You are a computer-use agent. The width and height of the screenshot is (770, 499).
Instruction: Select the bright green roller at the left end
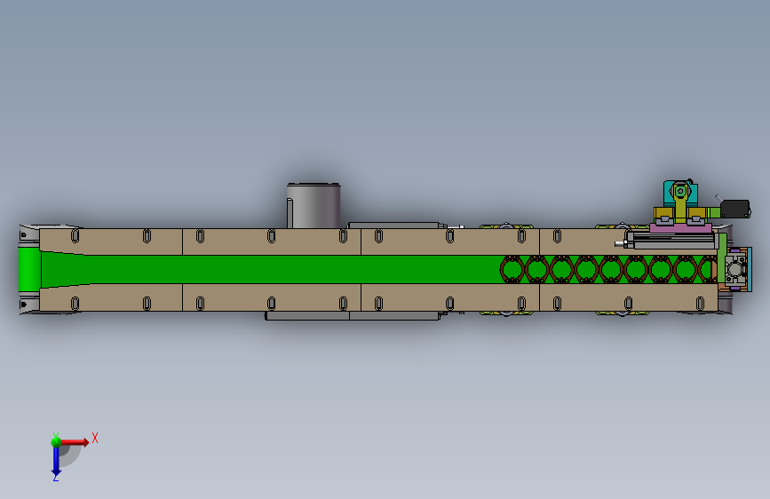pyautogui.click(x=29, y=270)
